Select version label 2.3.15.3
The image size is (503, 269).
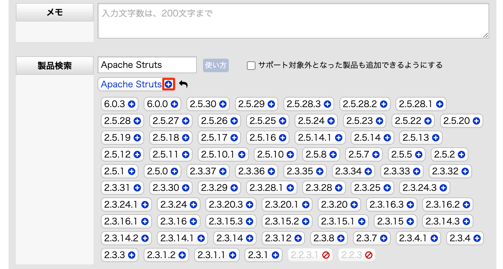(226, 222)
